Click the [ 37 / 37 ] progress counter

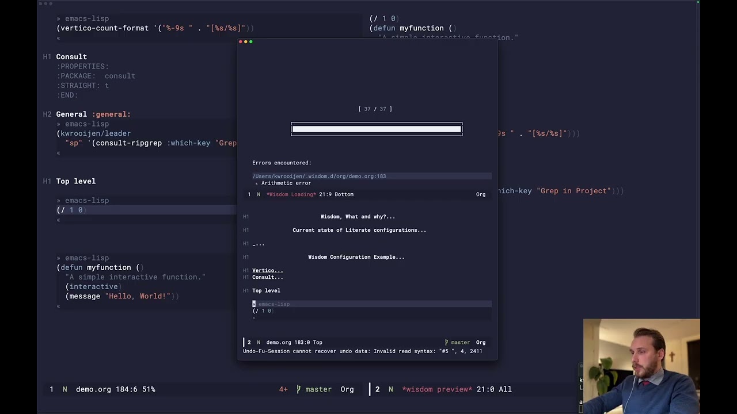(375, 109)
